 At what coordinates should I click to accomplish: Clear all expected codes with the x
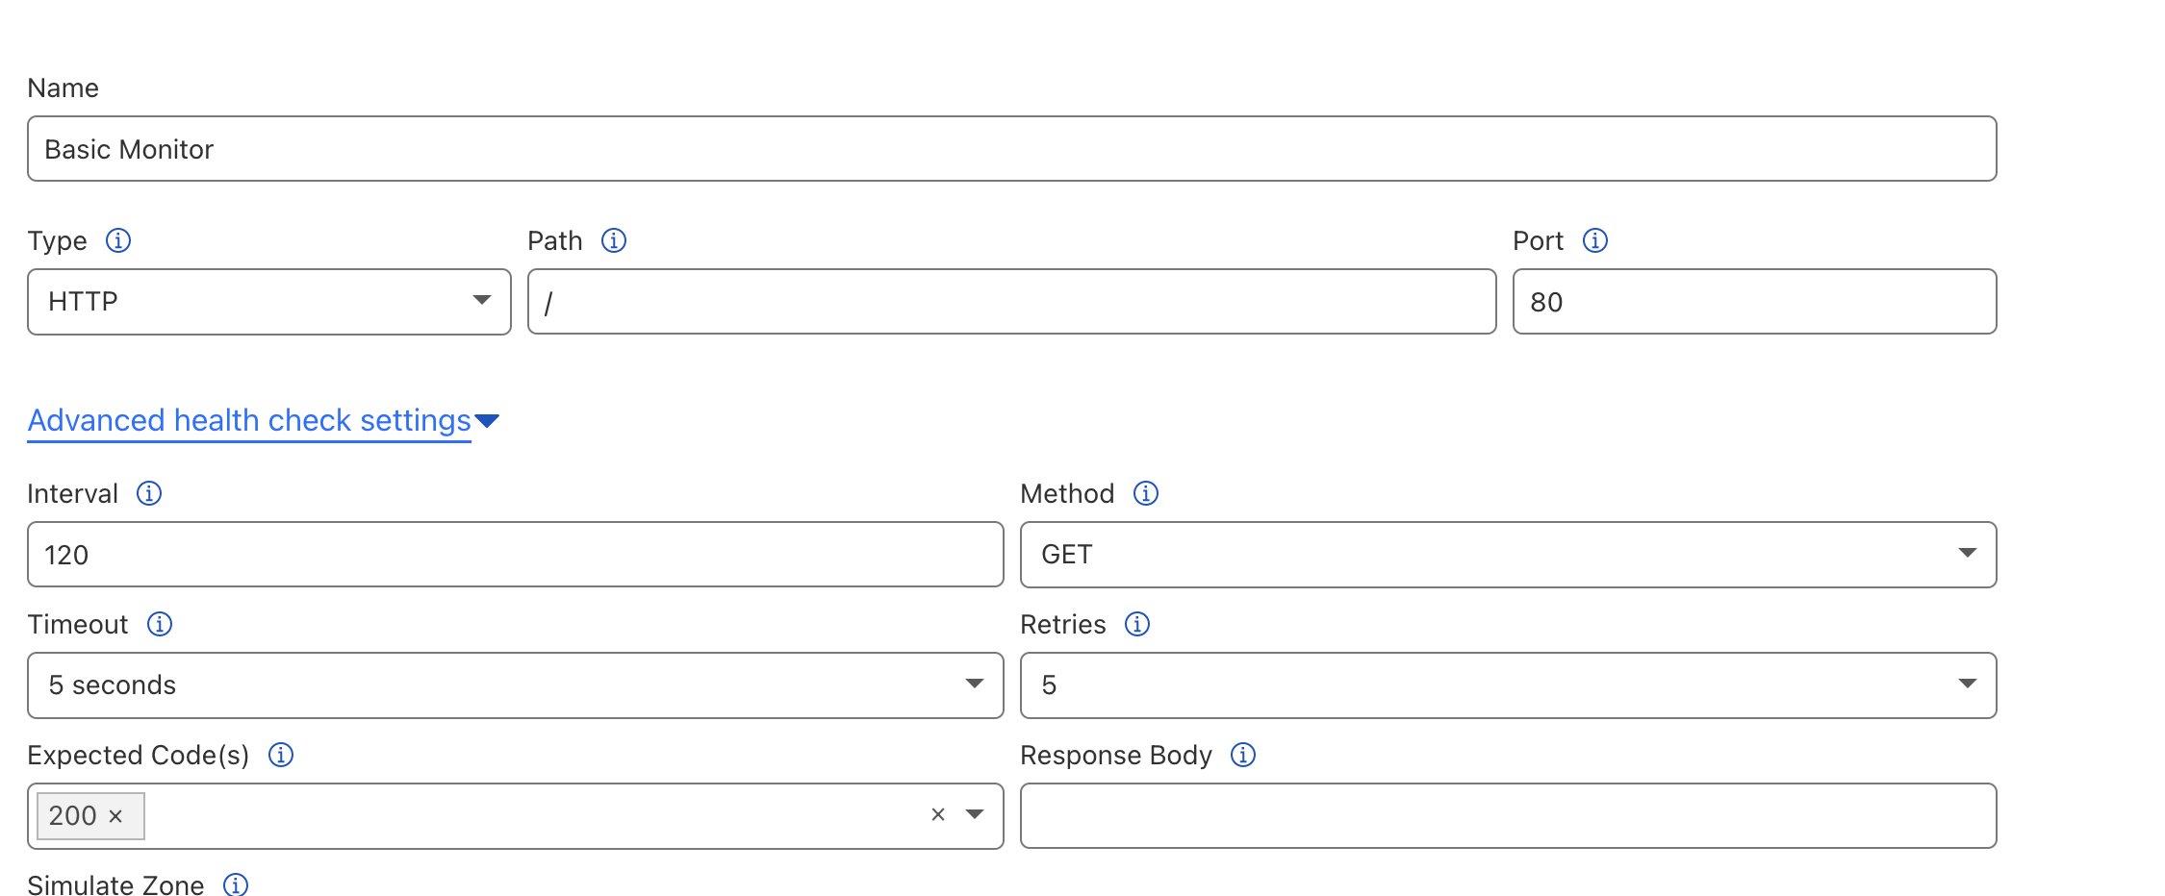tap(937, 814)
